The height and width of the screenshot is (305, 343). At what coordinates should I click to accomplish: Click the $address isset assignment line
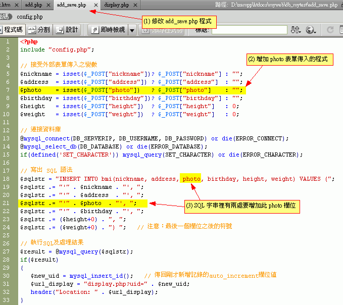[x=131, y=82]
